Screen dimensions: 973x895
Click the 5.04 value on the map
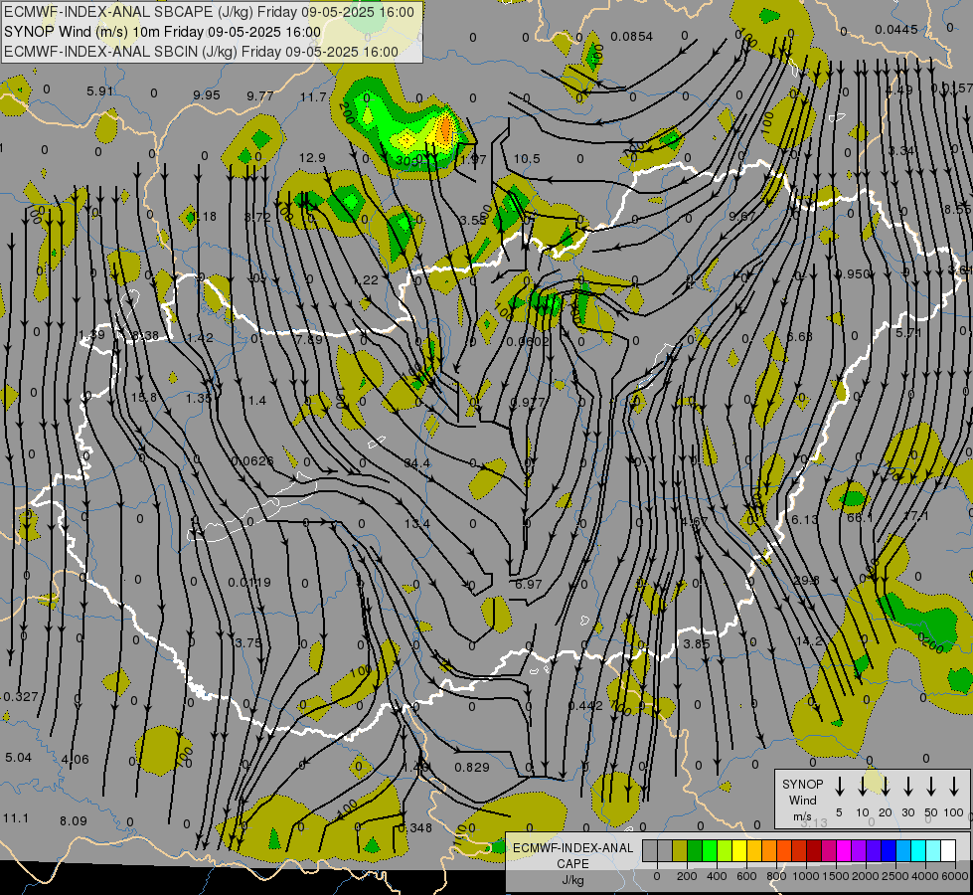click(x=18, y=758)
